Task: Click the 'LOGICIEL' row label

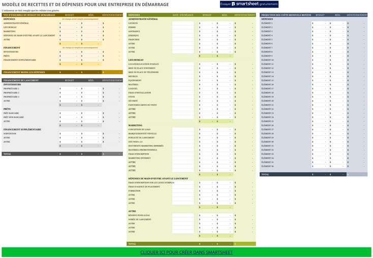Action: coord(133,89)
